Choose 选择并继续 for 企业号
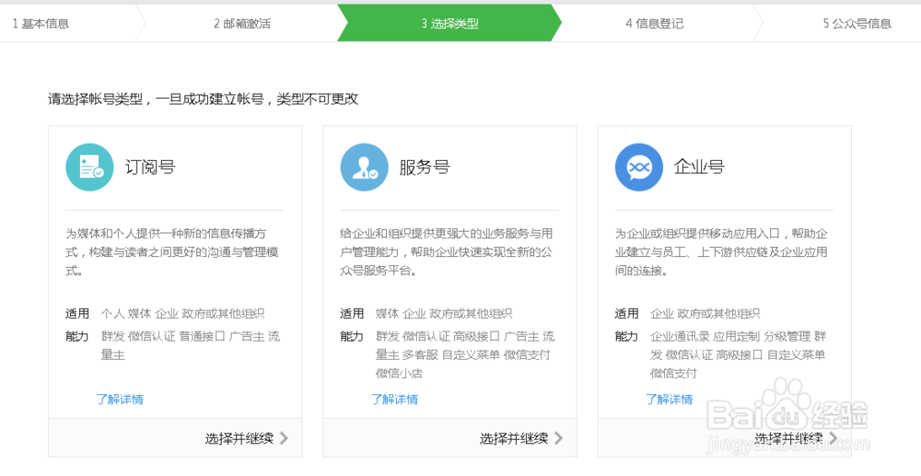 click(x=789, y=438)
